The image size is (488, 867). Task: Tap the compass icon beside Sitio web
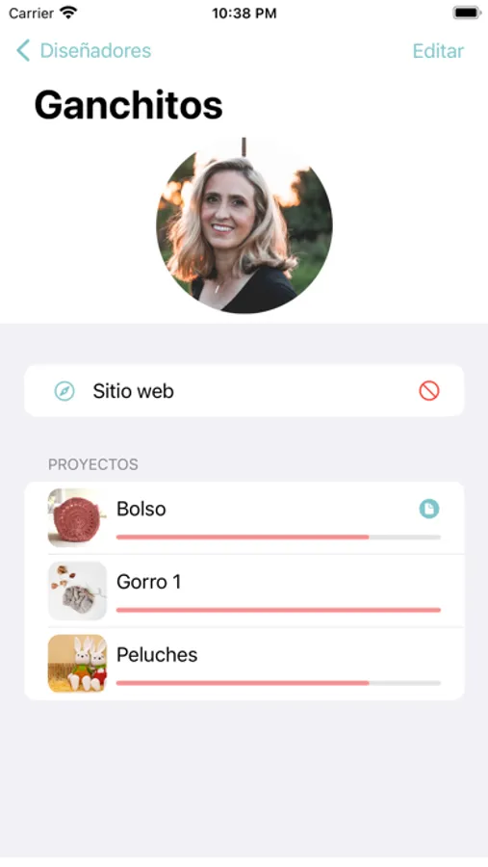coord(64,391)
